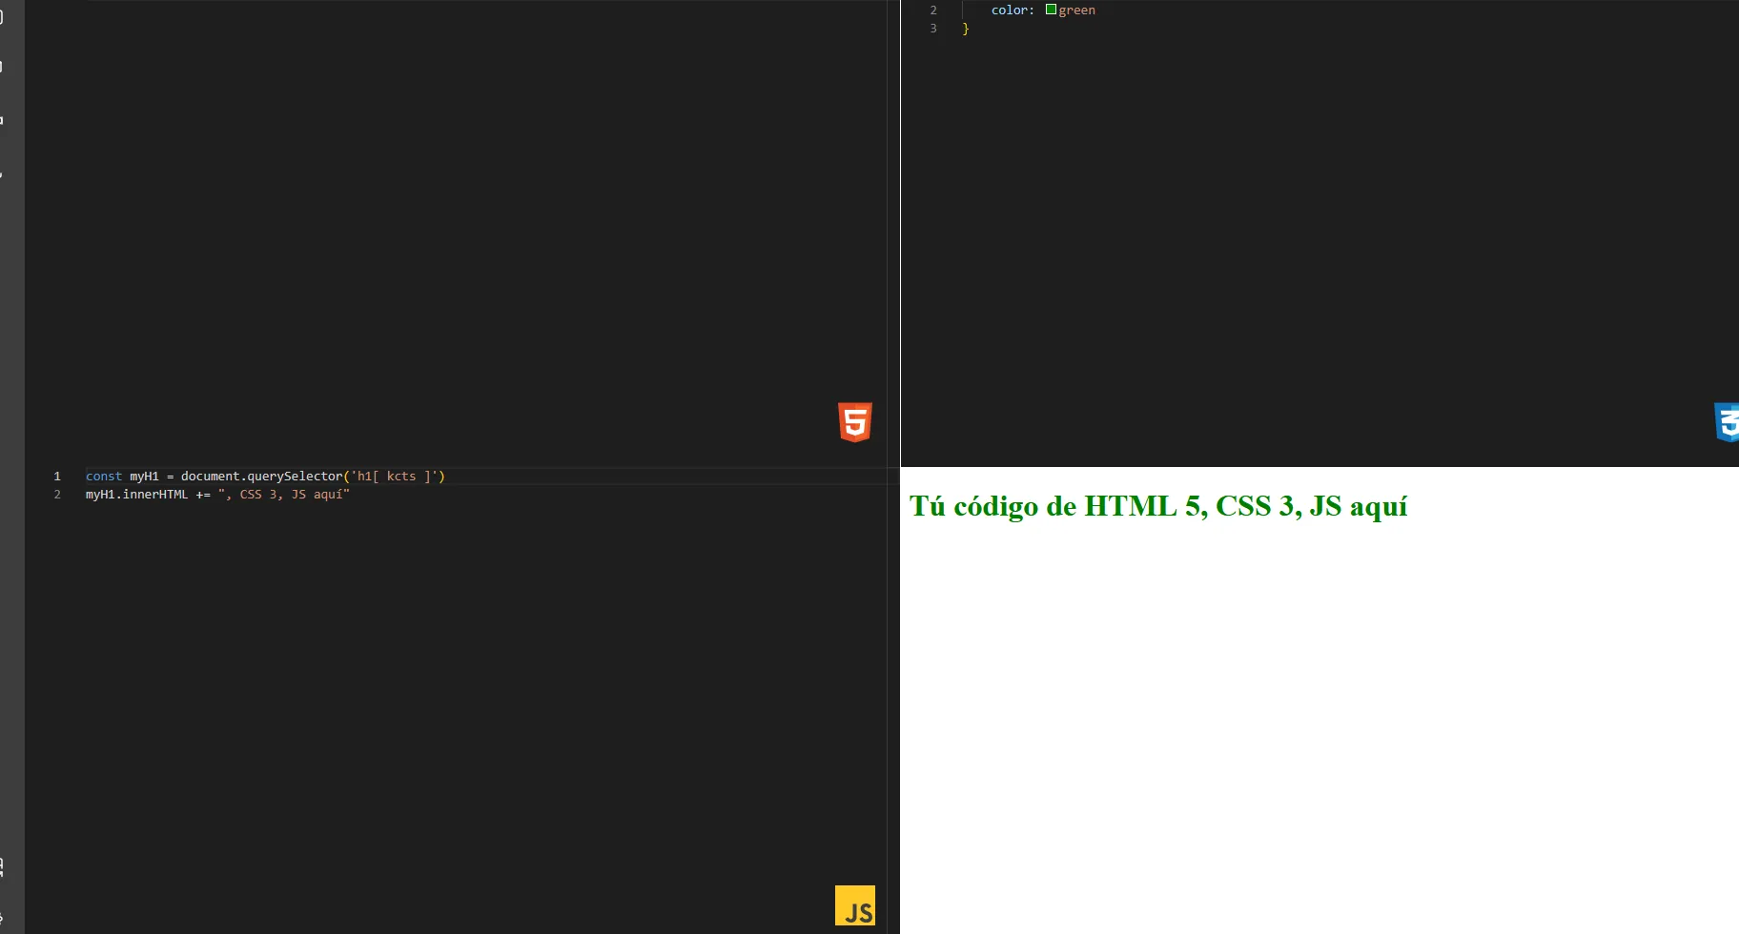The width and height of the screenshot is (1739, 934).
Task: Click line number 2 in the JS editor
Action: coord(57,495)
